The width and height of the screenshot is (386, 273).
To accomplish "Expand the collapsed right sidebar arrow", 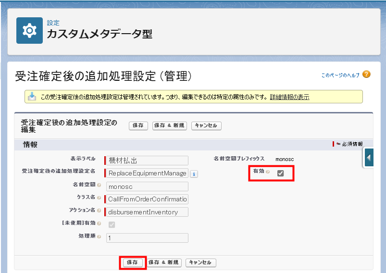I will [x=369, y=157].
